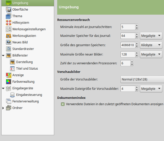
Task: Click the Darstellung icon
Action: pyautogui.click(x=12, y=62)
